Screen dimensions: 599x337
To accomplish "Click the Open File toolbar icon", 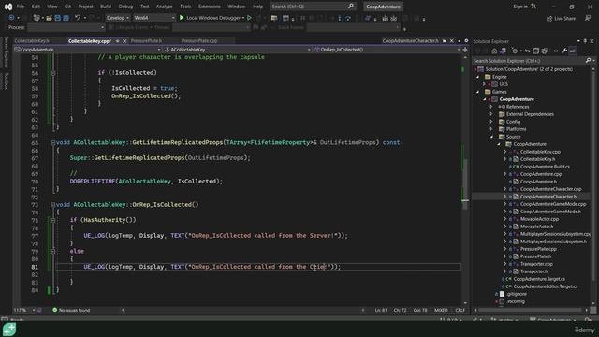I will tap(49, 18).
